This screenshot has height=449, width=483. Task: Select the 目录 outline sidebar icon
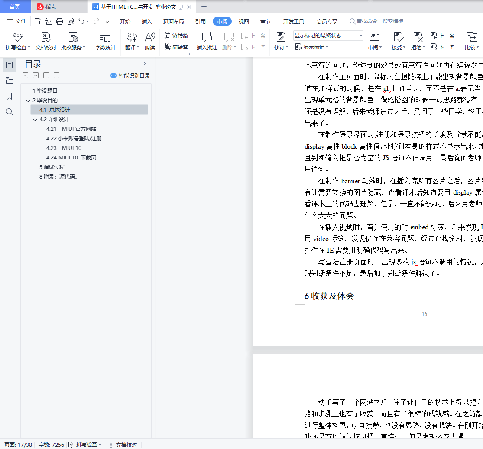coord(10,65)
